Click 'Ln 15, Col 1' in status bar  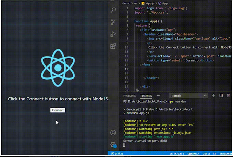[177, 154]
